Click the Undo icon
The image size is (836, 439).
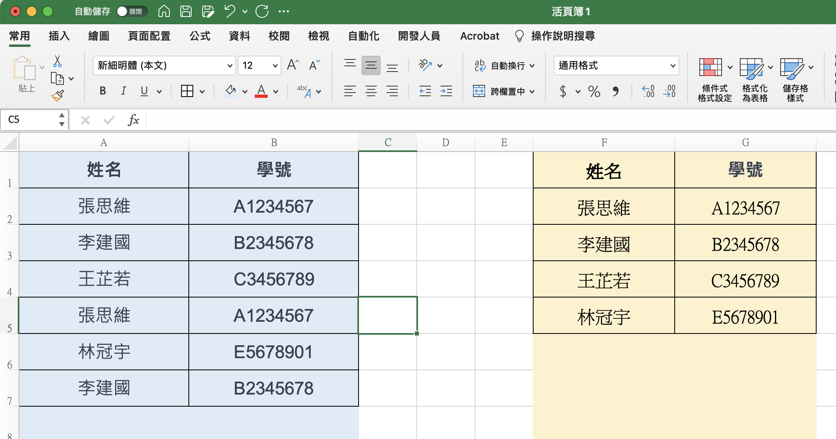[x=229, y=11]
